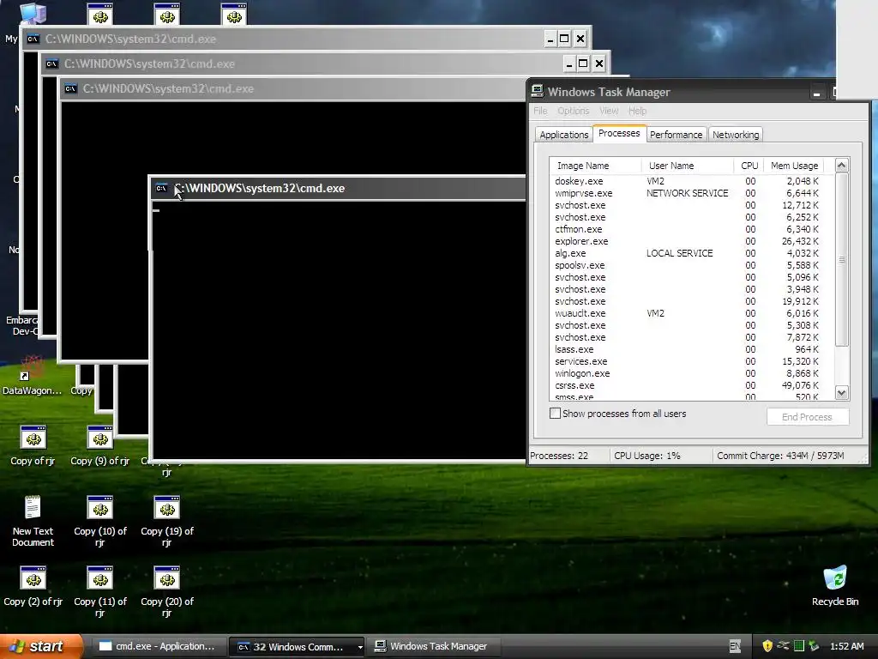Screen dimensions: 878x659
Task: Click the network connection tray icon
Action: pos(783,646)
